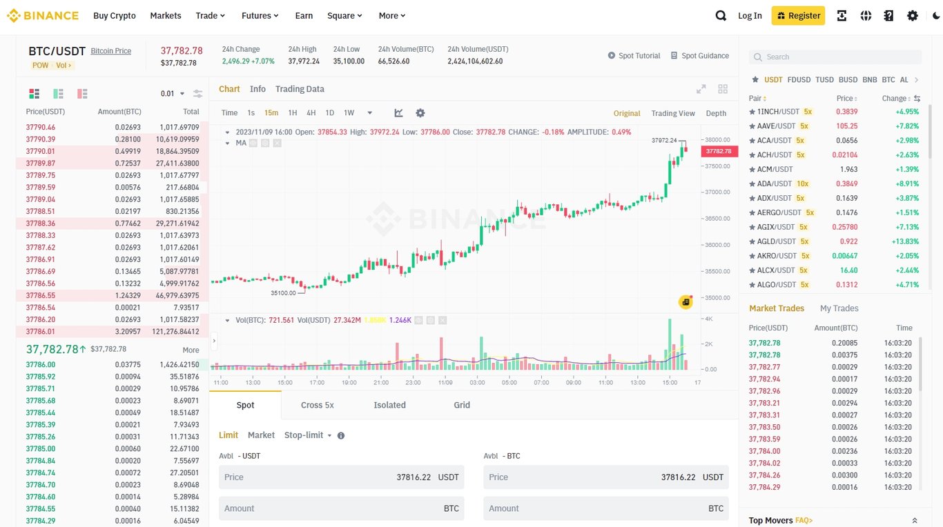Open the My Trades tab
The image size is (943, 527).
click(x=839, y=308)
